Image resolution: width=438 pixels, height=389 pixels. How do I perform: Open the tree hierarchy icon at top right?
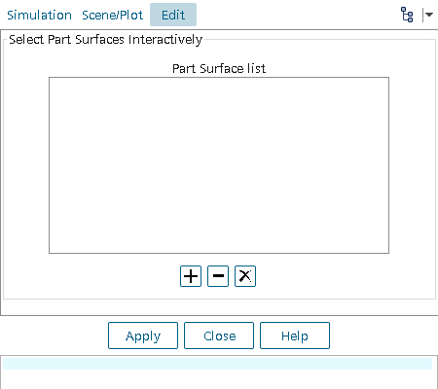click(407, 15)
